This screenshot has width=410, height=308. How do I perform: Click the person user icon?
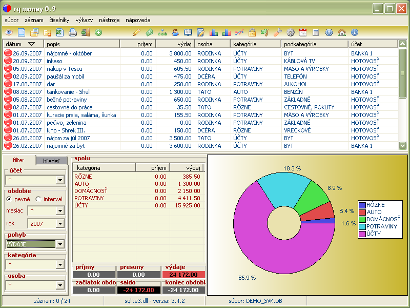point(175,32)
